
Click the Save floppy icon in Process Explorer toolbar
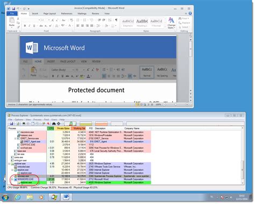(11, 123)
